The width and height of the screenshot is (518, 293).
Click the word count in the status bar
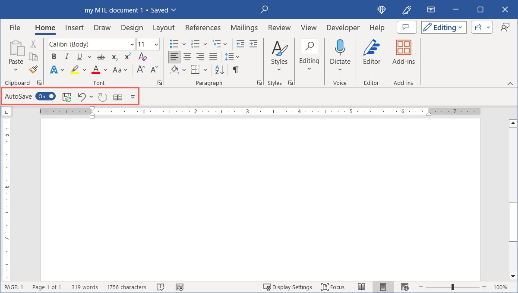85,287
